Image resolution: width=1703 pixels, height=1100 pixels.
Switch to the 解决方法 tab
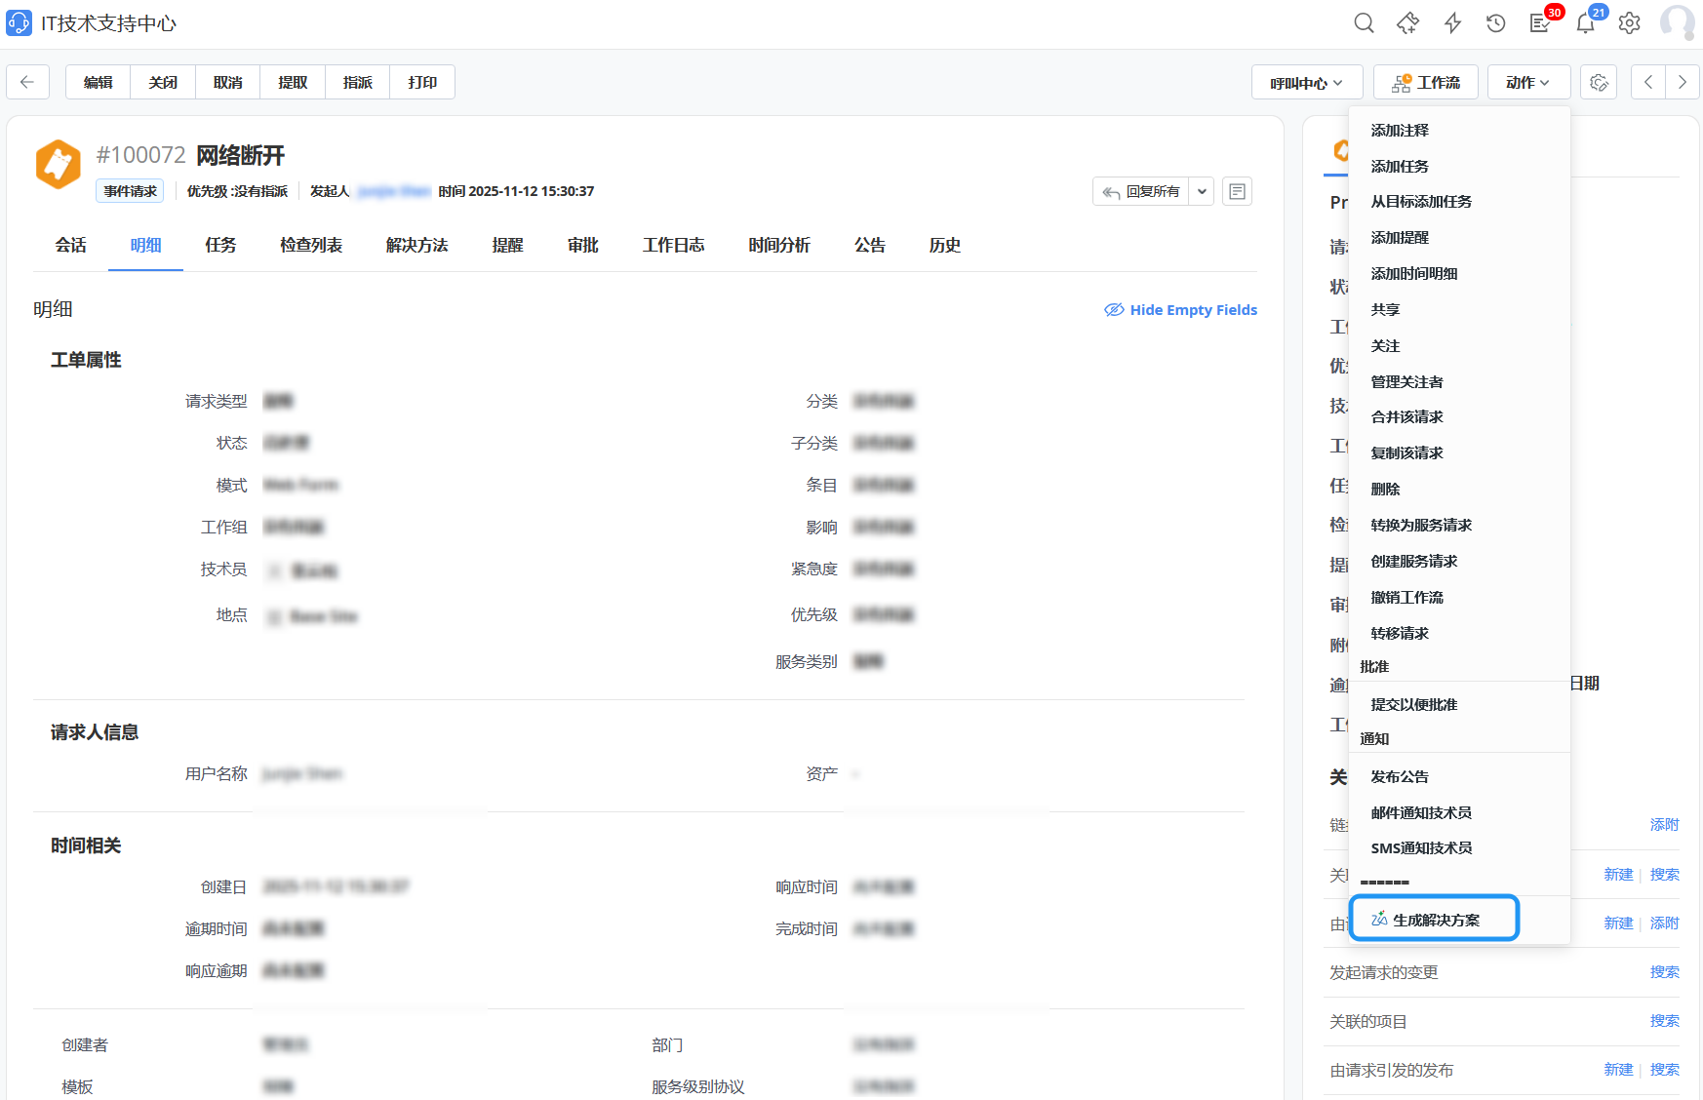click(x=416, y=246)
